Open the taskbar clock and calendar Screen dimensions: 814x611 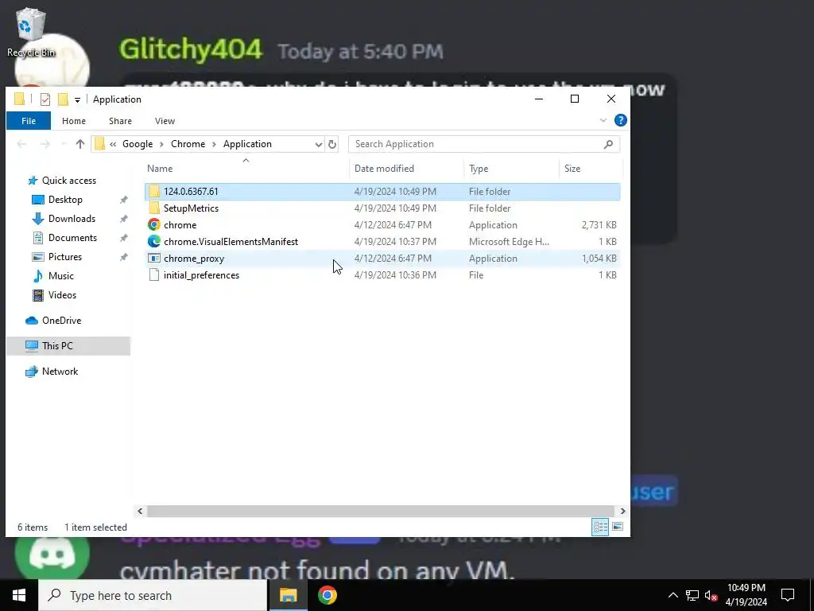[746, 595]
